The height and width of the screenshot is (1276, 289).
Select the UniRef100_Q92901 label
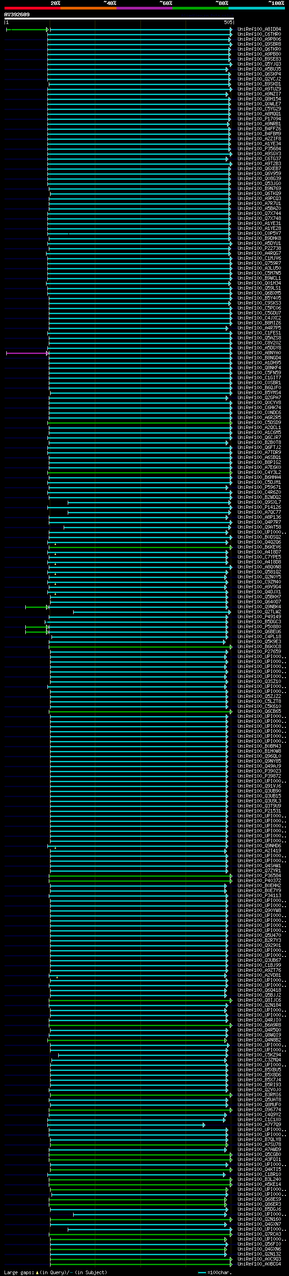[259, 945]
